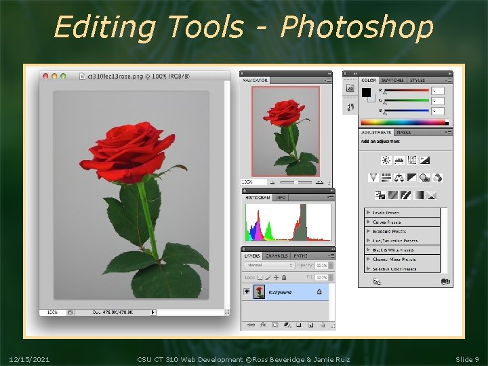Add a Gradient Map adjustment
Screen dimensions: 488x366
(419, 195)
